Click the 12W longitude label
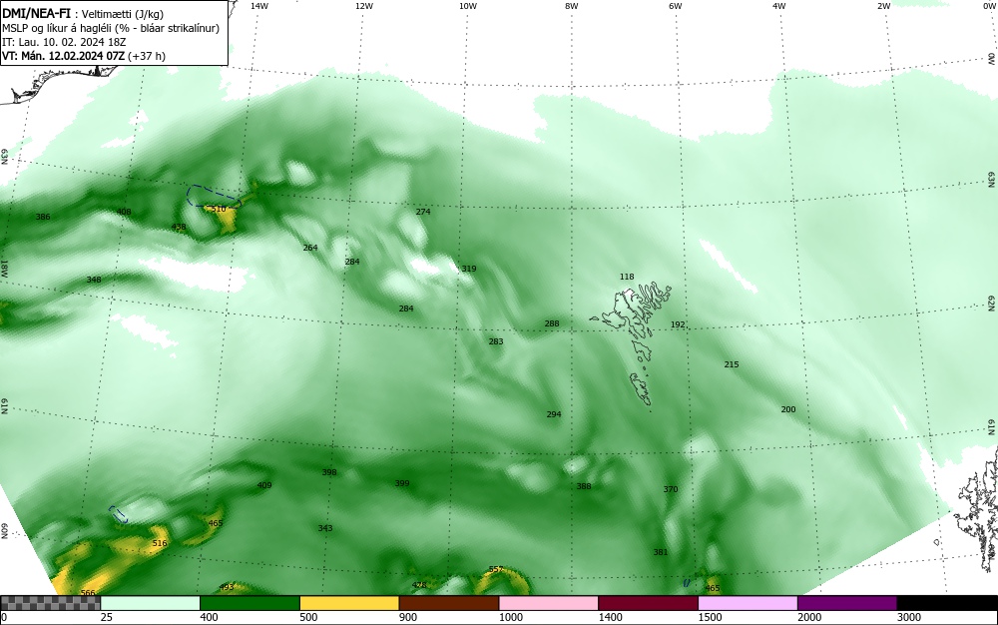The image size is (998, 625). [x=363, y=6]
